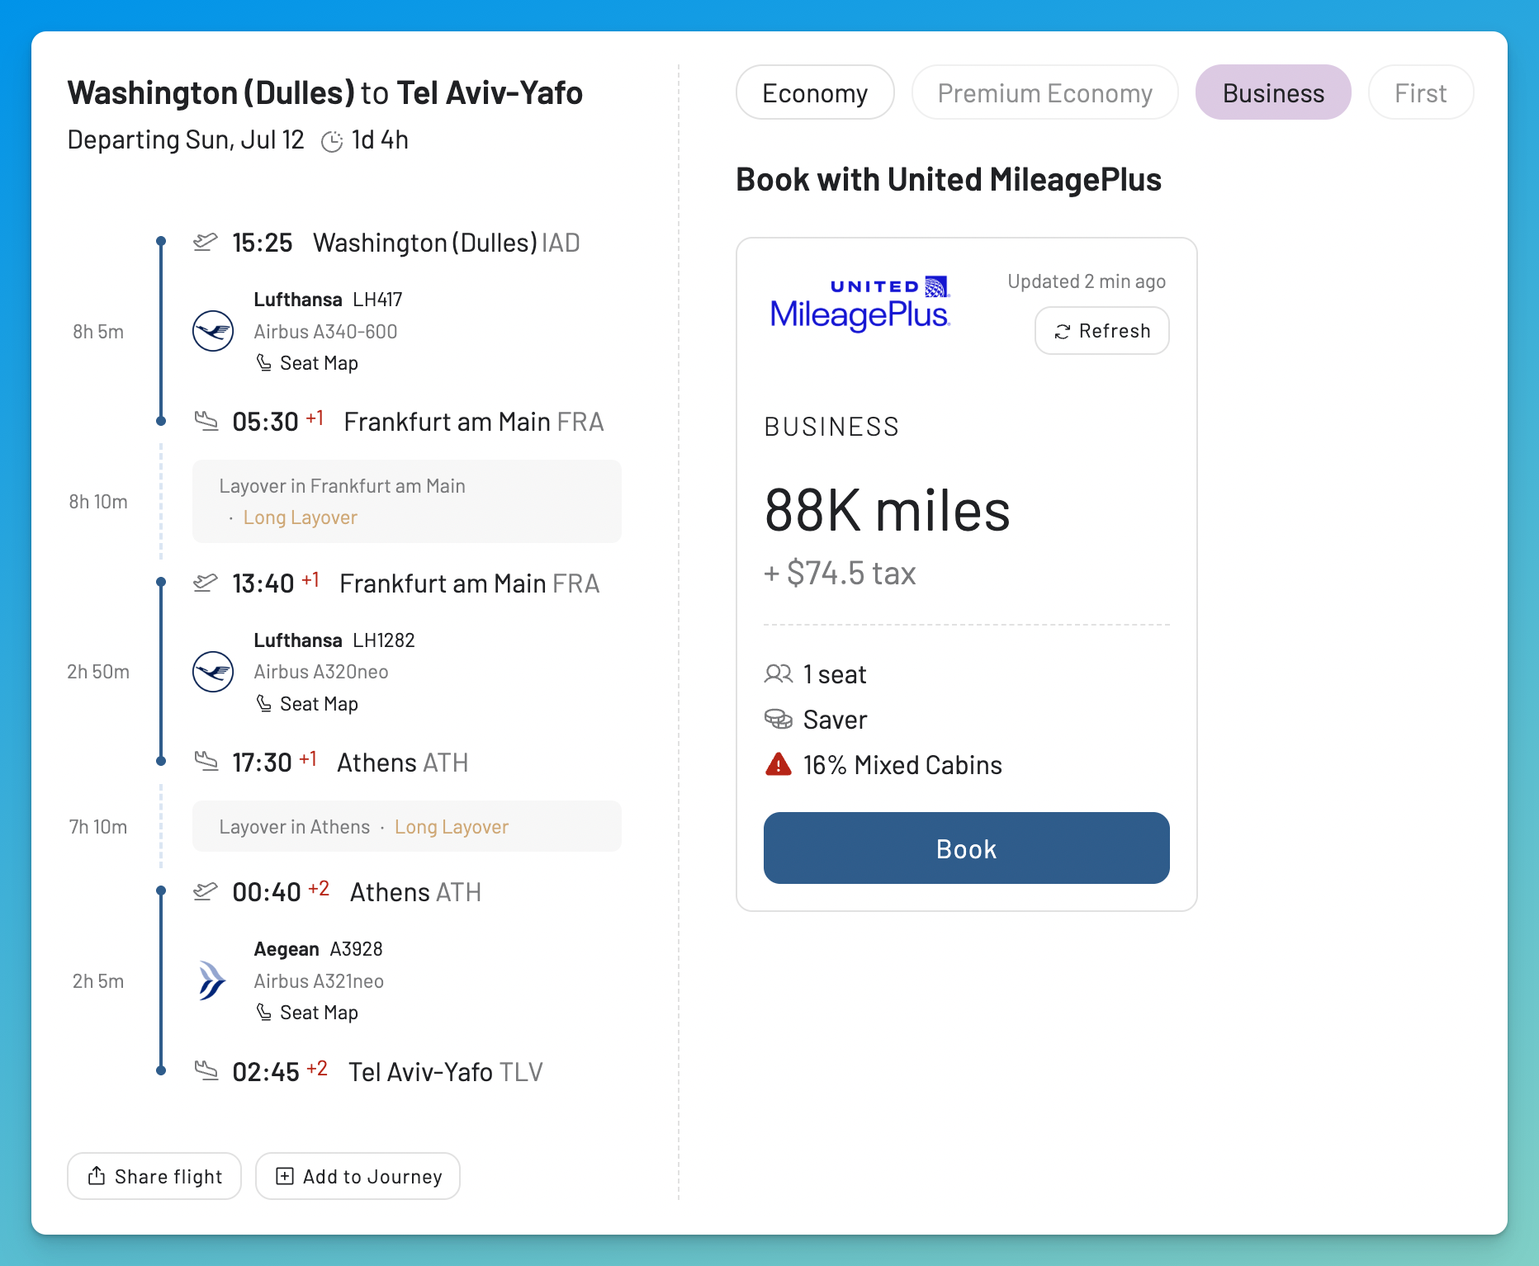1539x1266 pixels.
Task: Click the Saver fare type text
Action: coord(835,720)
